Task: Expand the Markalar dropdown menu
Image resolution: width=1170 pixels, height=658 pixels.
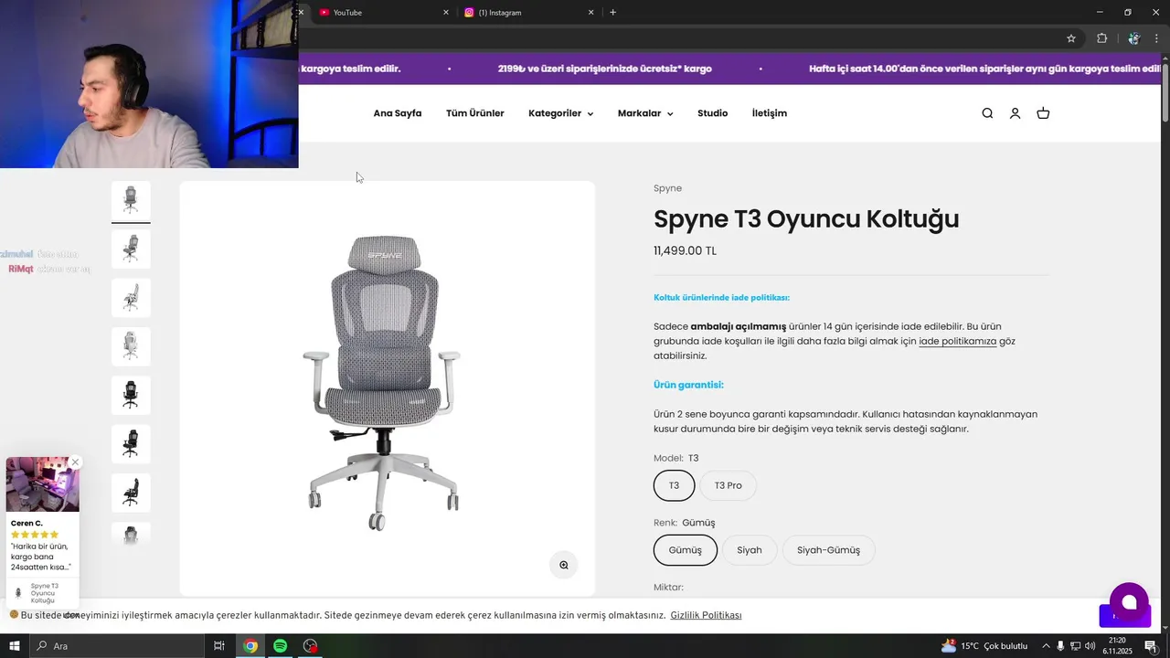Action: click(x=645, y=113)
